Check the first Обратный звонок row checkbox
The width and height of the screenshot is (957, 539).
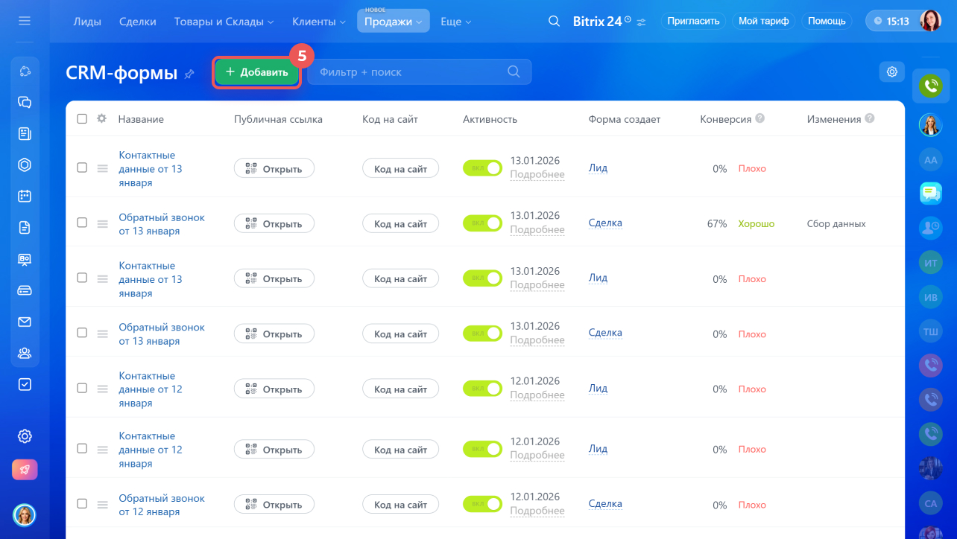point(82,223)
